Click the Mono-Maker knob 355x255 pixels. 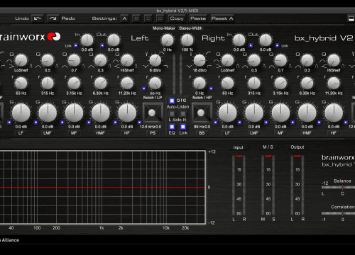(168, 40)
